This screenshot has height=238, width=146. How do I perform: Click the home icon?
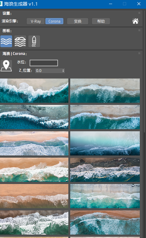tap(135, 21)
